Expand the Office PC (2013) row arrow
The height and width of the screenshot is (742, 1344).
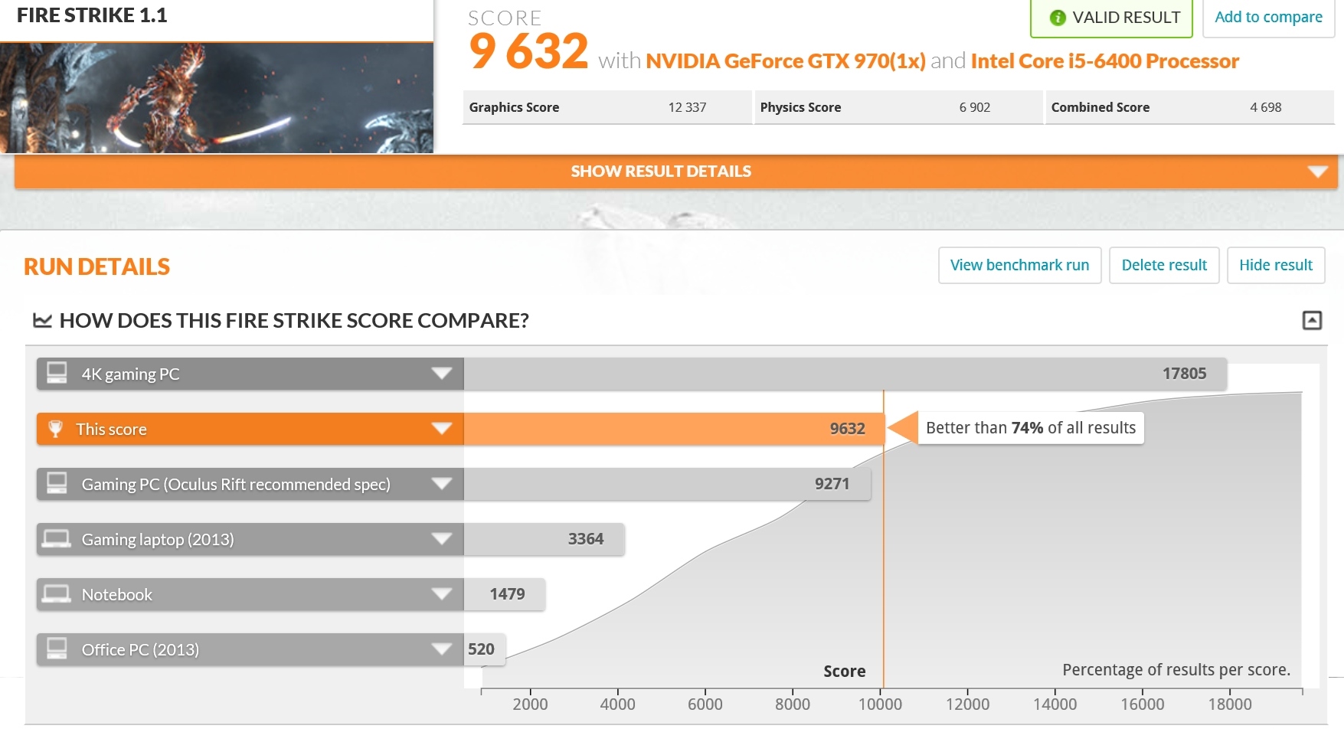442,649
